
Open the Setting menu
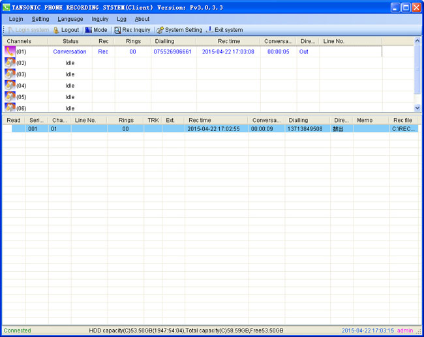pos(40,20)
